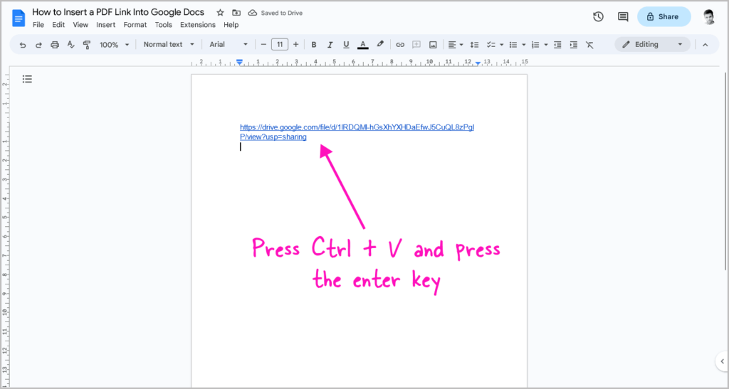This screenshot has height=389, width=729.
Task: Expand numbered list options arrow
Action: pos(546,45)
